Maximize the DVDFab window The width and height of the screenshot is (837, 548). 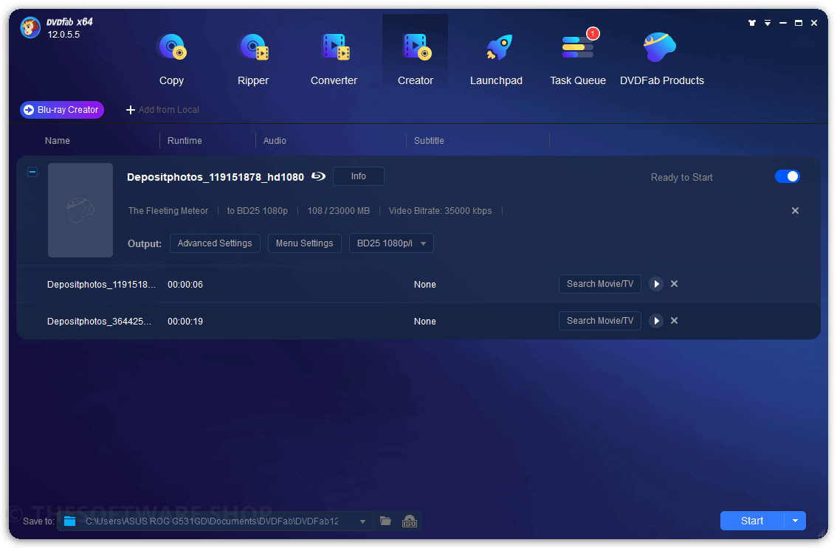pyautogui.click(x=799, y=23)
